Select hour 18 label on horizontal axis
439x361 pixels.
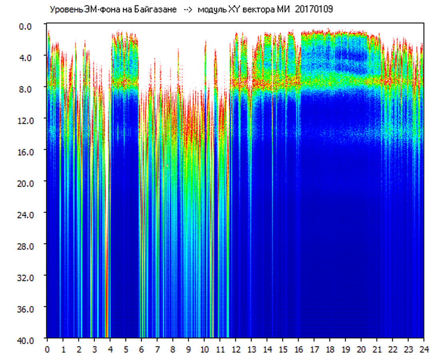[x=330, y=349]
